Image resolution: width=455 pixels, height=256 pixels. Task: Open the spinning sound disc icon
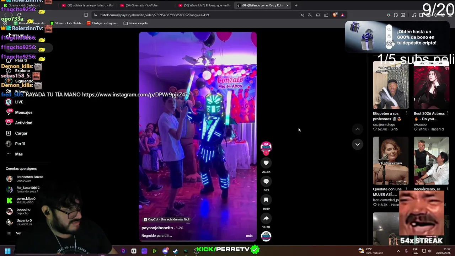266,236
